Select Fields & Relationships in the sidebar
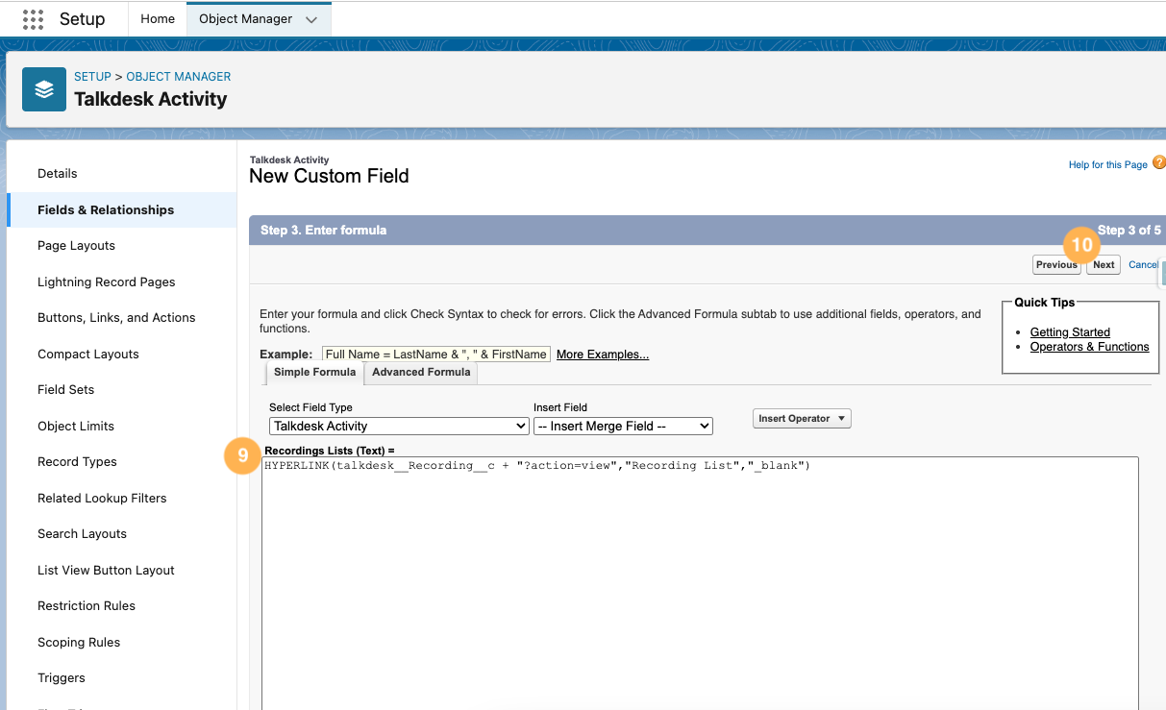This screenshot has height=710, width=1166. point(122,209)
